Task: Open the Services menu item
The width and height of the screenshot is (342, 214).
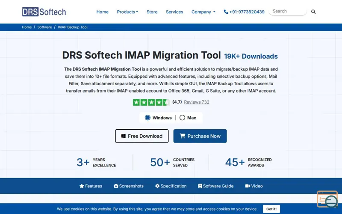Action: pyautogui.click(x=174, y=12)
